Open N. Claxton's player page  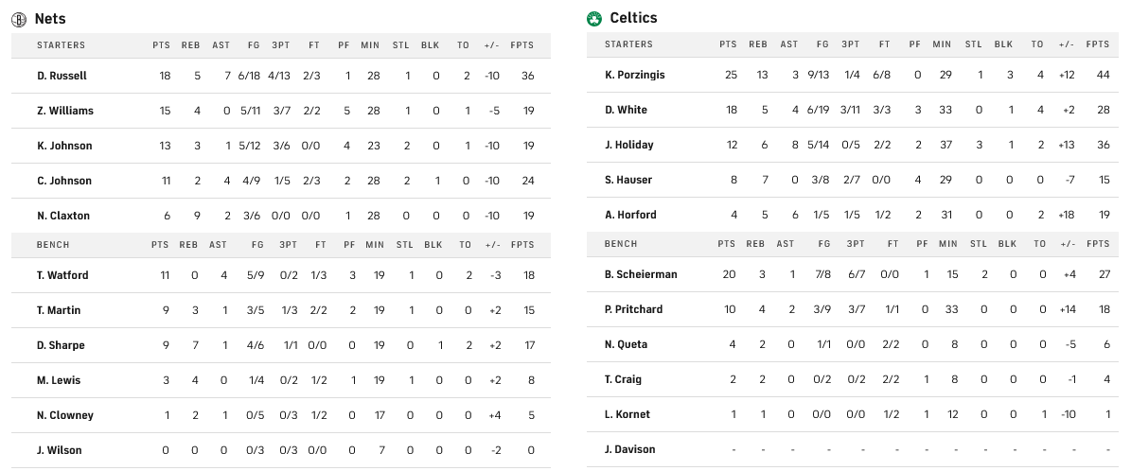pyautogui.click(x=63, y=216)
